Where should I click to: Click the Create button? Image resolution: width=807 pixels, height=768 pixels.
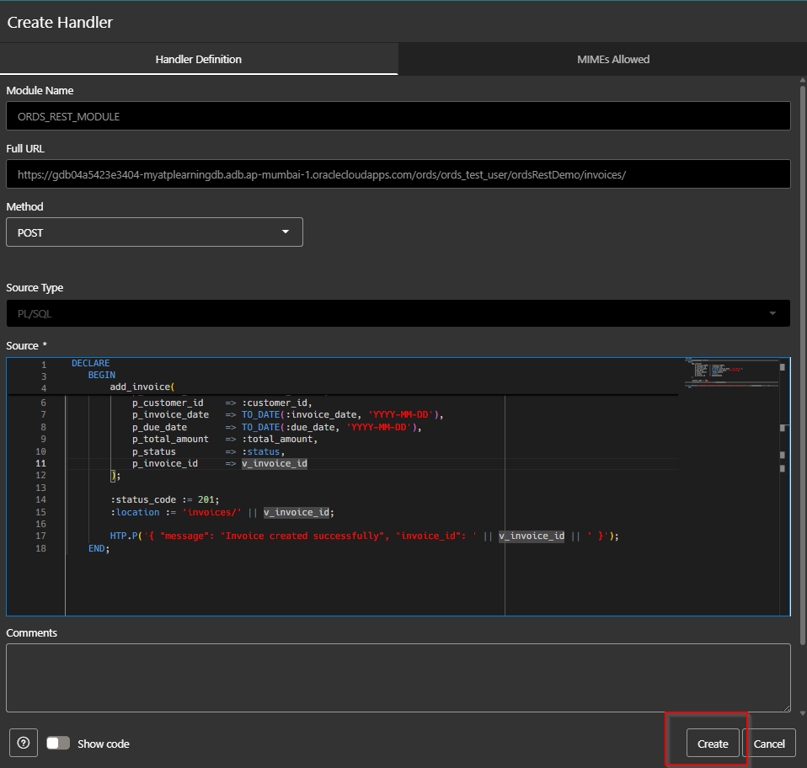(x=713, y=744)
